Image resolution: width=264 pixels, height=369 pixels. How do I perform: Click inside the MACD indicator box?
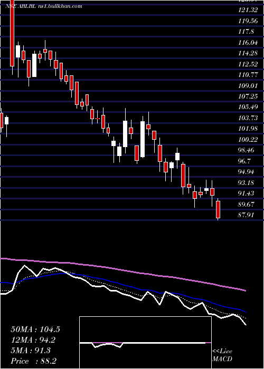tap(145, 343)
